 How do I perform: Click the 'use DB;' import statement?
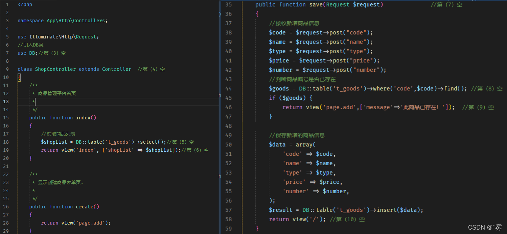point(28,53)
